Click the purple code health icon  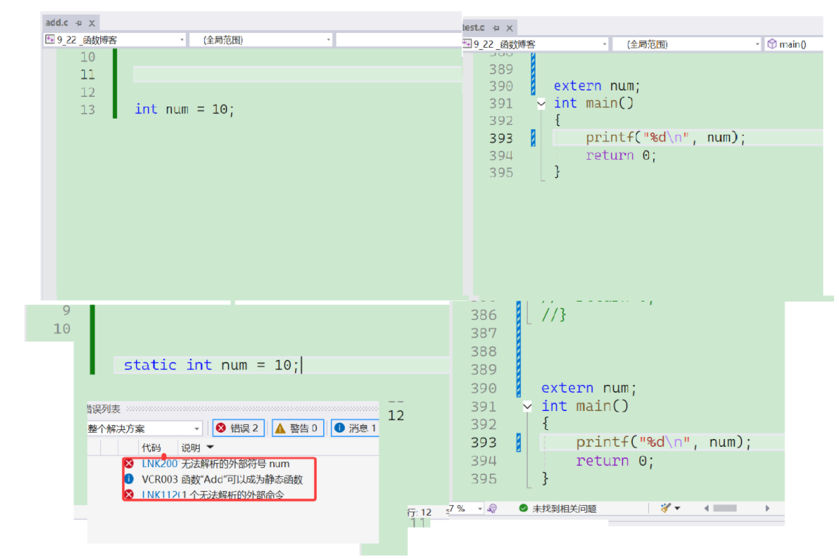coord(492,508)
